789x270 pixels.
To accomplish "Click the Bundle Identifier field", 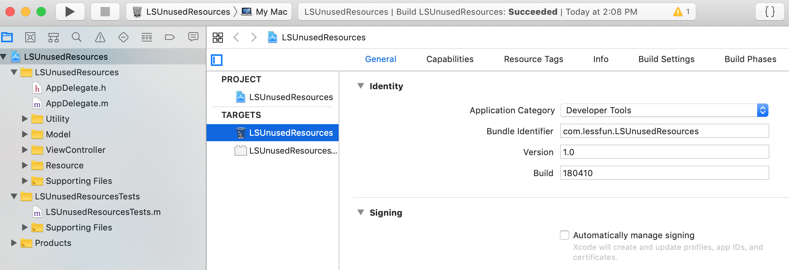I will coord(664,131).
